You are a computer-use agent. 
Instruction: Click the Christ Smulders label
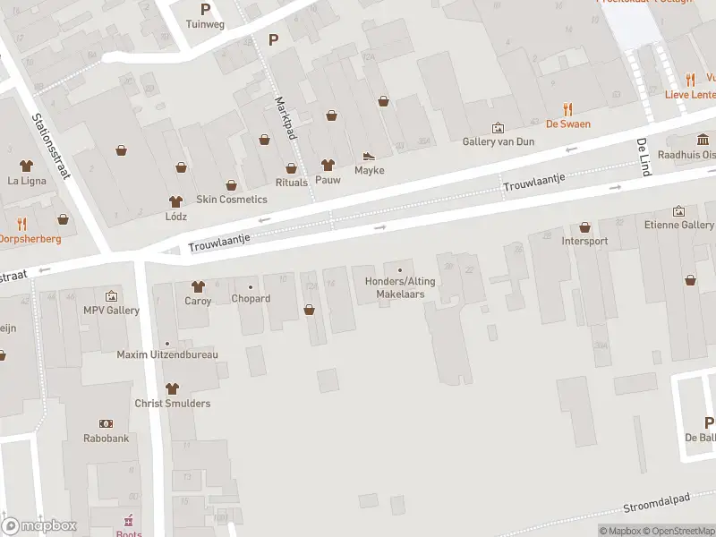coord(172,404)
